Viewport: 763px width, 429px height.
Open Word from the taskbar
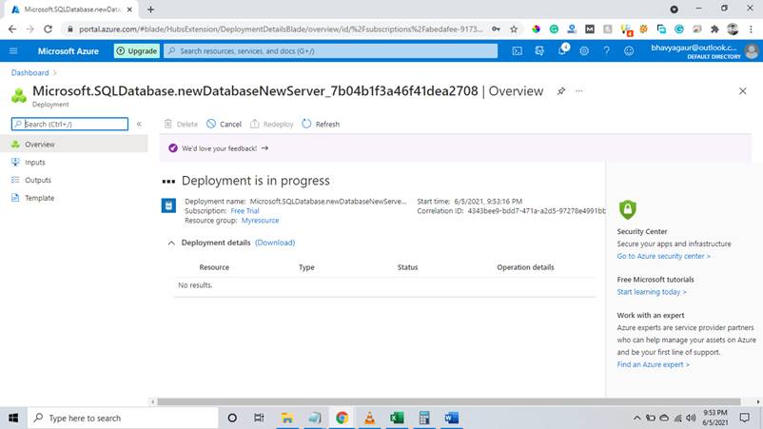[x=451, y=418]
